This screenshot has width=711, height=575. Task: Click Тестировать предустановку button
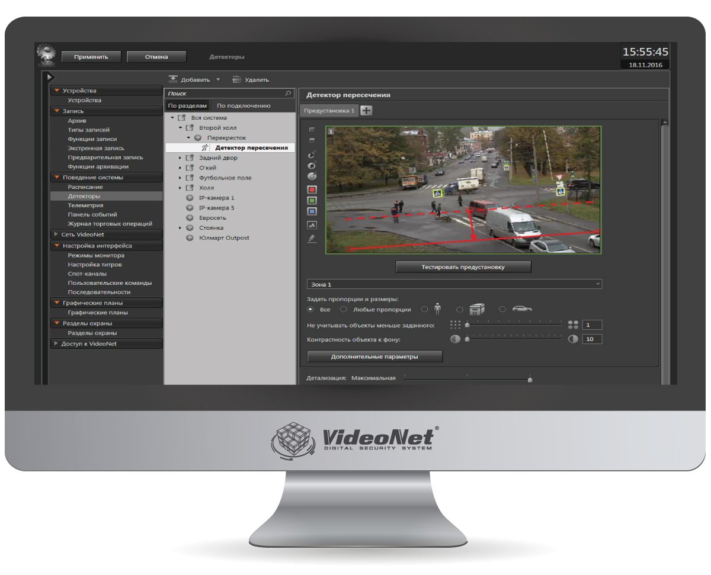(x=463, y=267)
